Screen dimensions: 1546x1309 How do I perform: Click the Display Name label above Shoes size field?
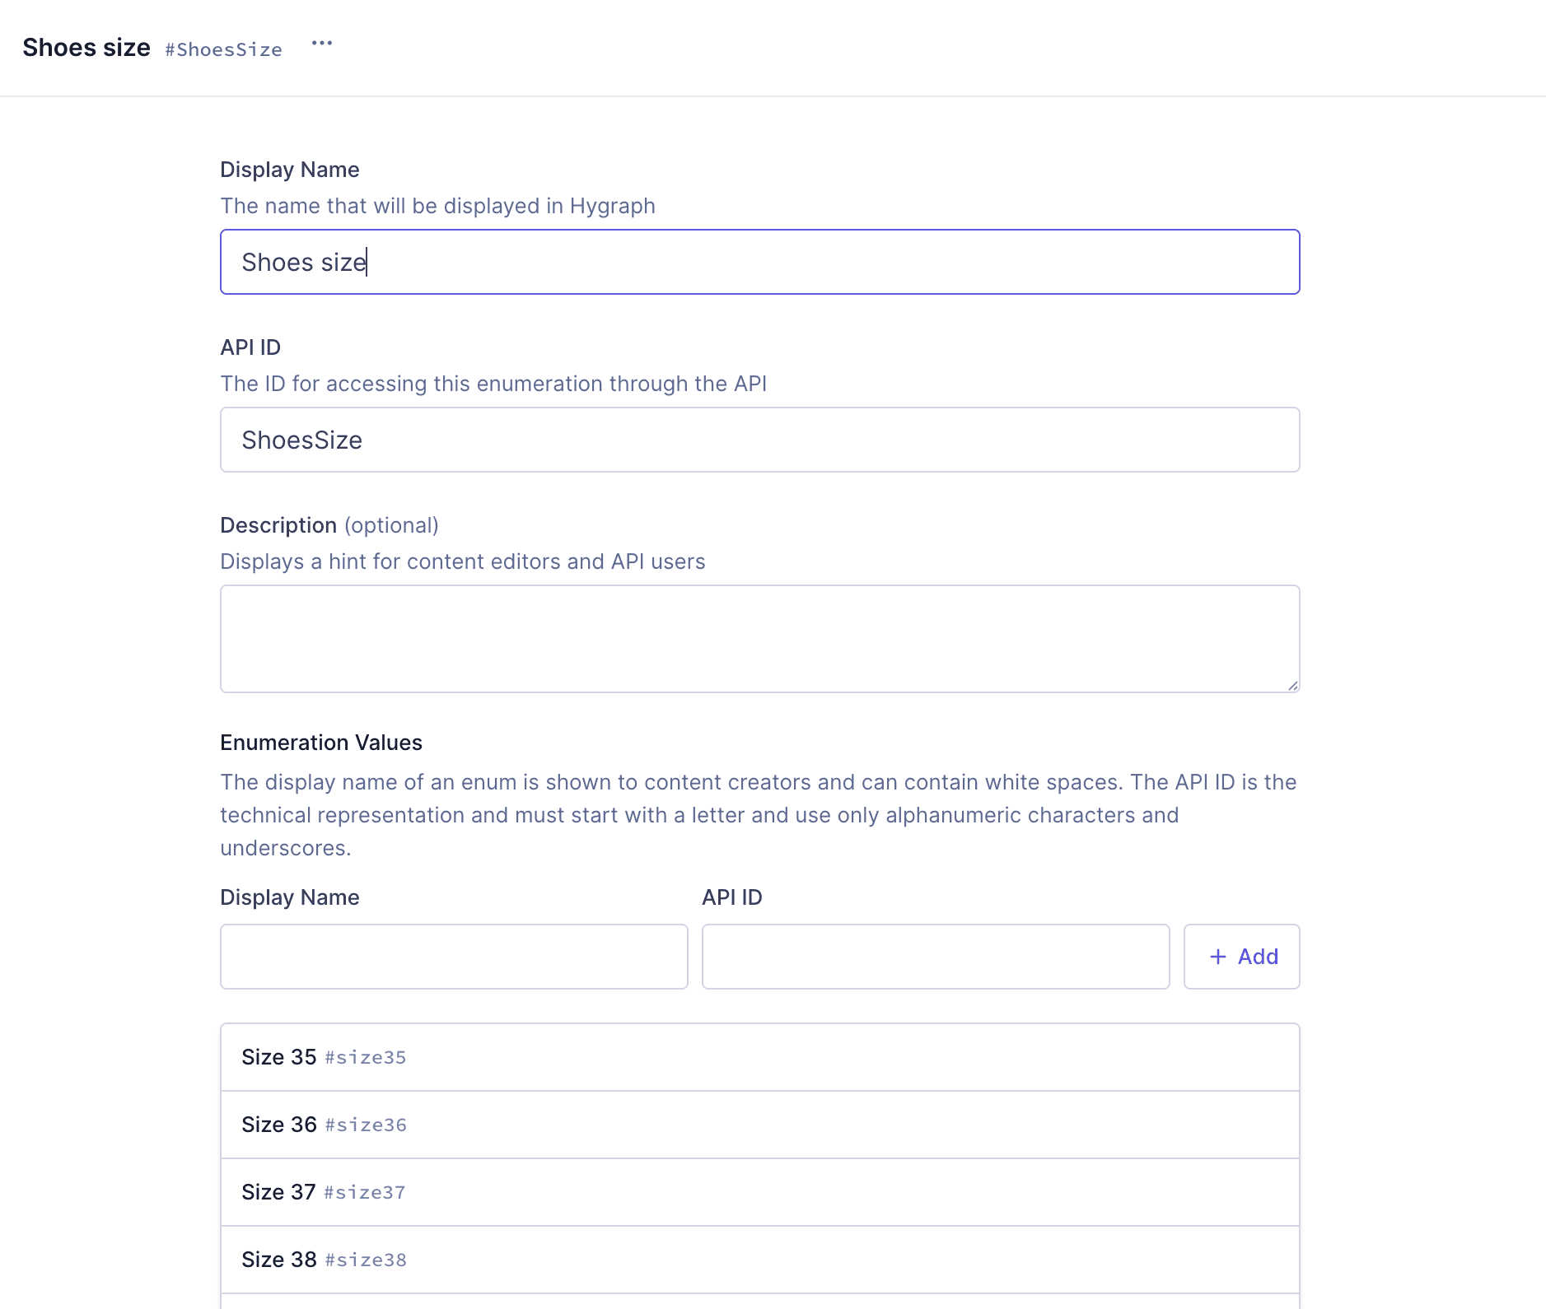289,170
